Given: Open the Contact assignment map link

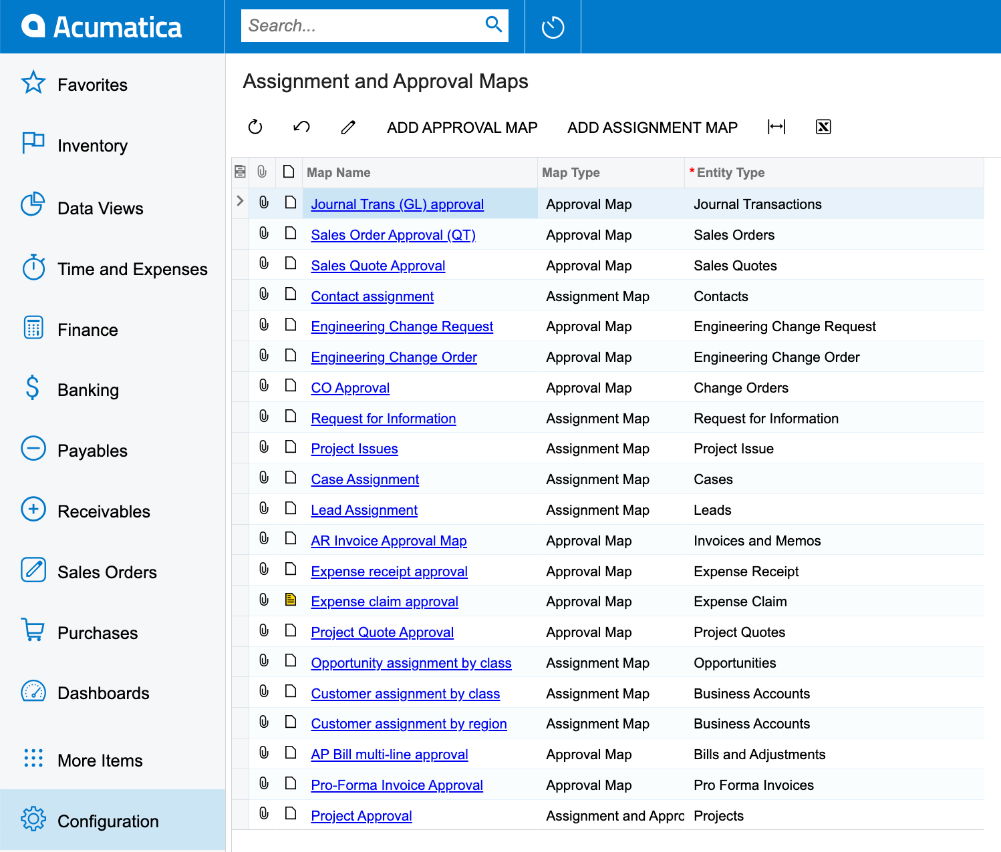Looking at the screenshot, I should point(372,296).
